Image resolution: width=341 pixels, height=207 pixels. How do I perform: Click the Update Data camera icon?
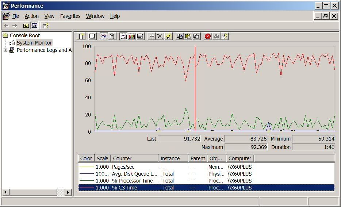[x=216, y=36]
